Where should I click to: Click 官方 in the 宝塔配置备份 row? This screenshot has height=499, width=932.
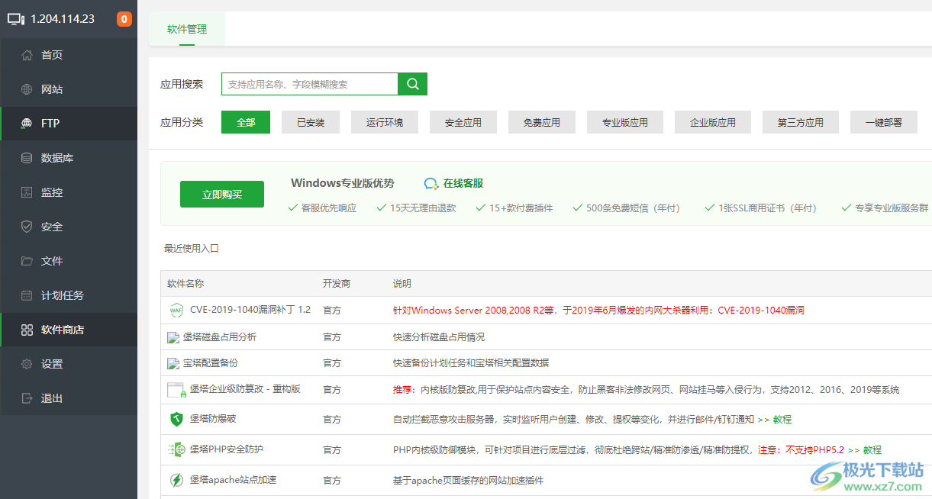pyautogui.click(x=332, y=362)
